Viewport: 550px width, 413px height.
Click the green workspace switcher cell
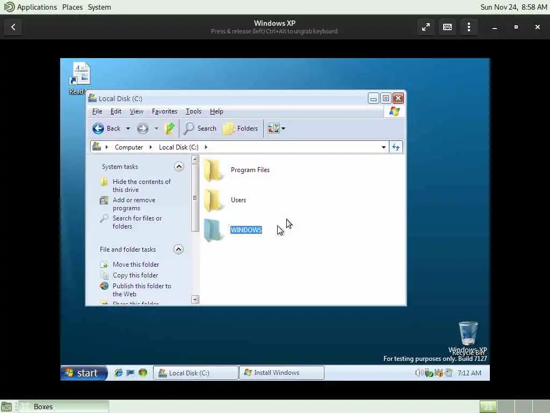[x=488, y=407]
